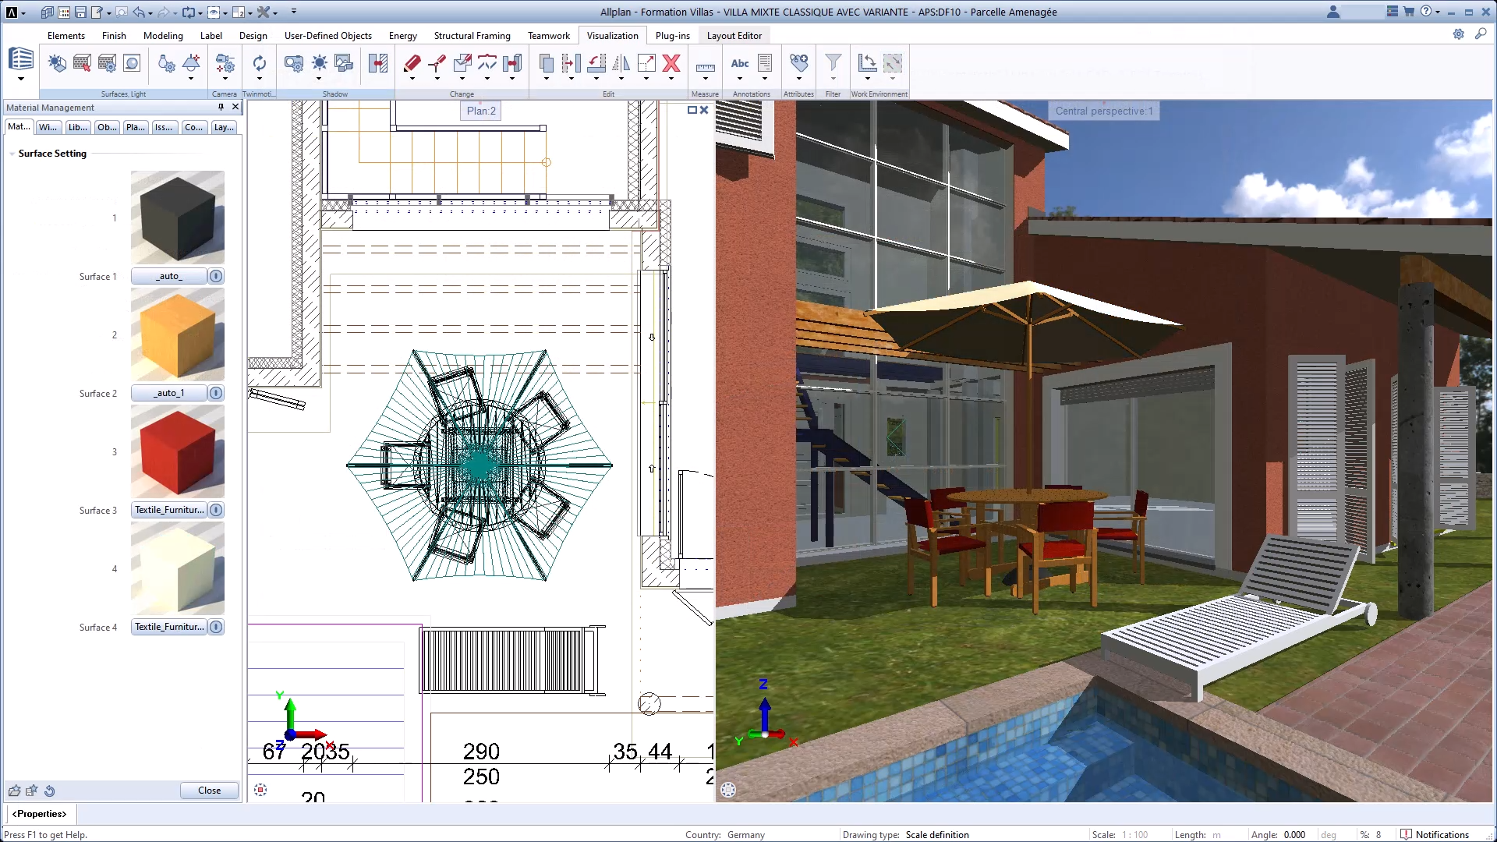The width and height of the screenshot is (1497, 842).
Task: Open the Properties panel link
Action: click(x=39, y=813)
